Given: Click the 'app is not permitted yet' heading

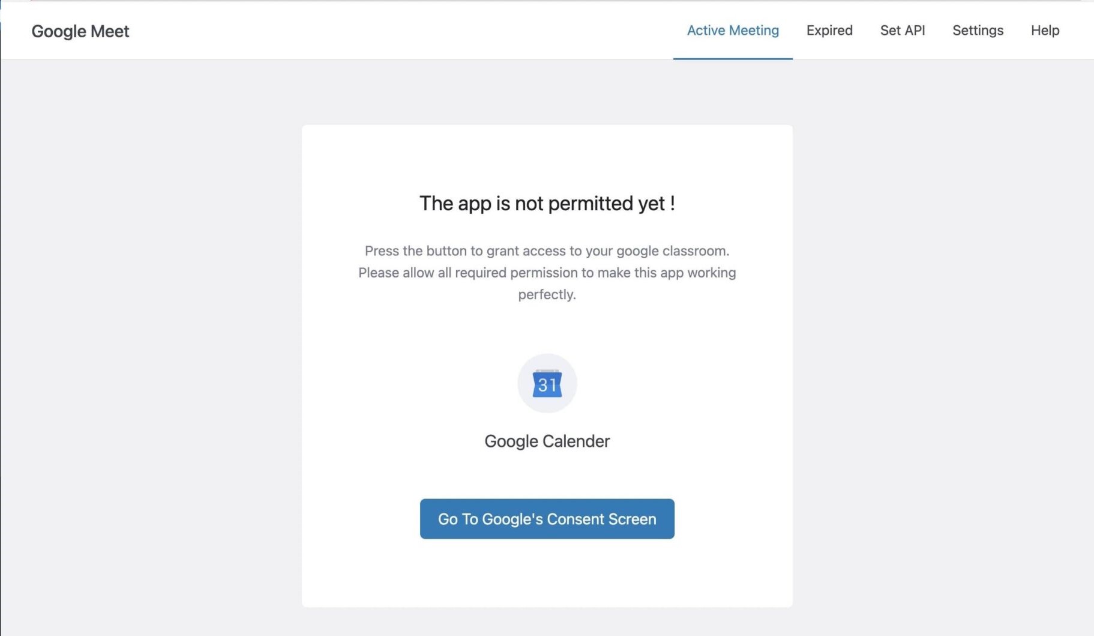Looking at the screenshot, I should pos(547,204).
